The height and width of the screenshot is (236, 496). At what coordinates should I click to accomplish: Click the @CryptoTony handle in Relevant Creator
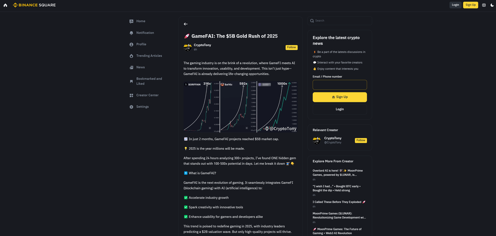[x=333, y=143]
